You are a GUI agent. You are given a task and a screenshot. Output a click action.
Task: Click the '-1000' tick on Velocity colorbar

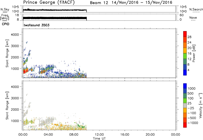point(193,123)
